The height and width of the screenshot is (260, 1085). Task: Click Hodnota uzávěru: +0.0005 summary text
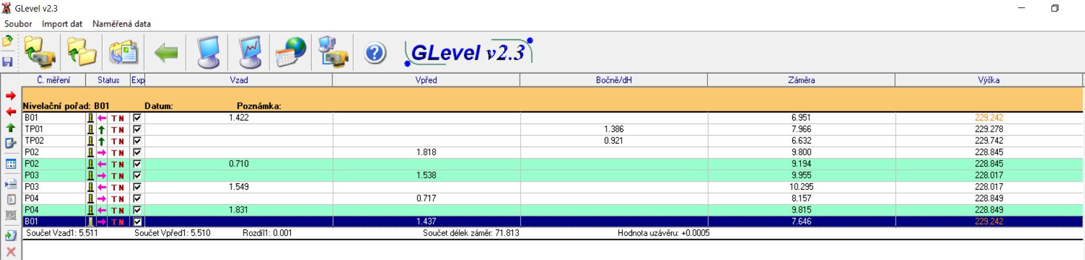click(x=664, y=233)
